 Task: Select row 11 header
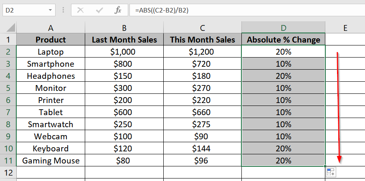[8, 160]
